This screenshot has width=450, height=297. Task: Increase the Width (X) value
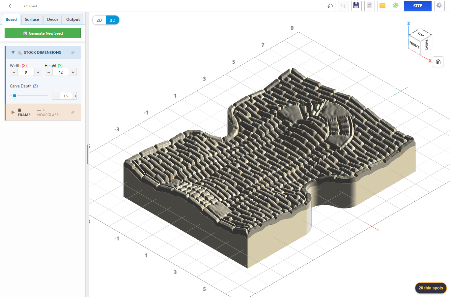coord(38,72)
